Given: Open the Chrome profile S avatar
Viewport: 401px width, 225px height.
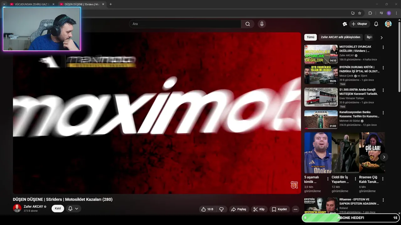Looking at the screenshot, I should [x=389, y=13].
